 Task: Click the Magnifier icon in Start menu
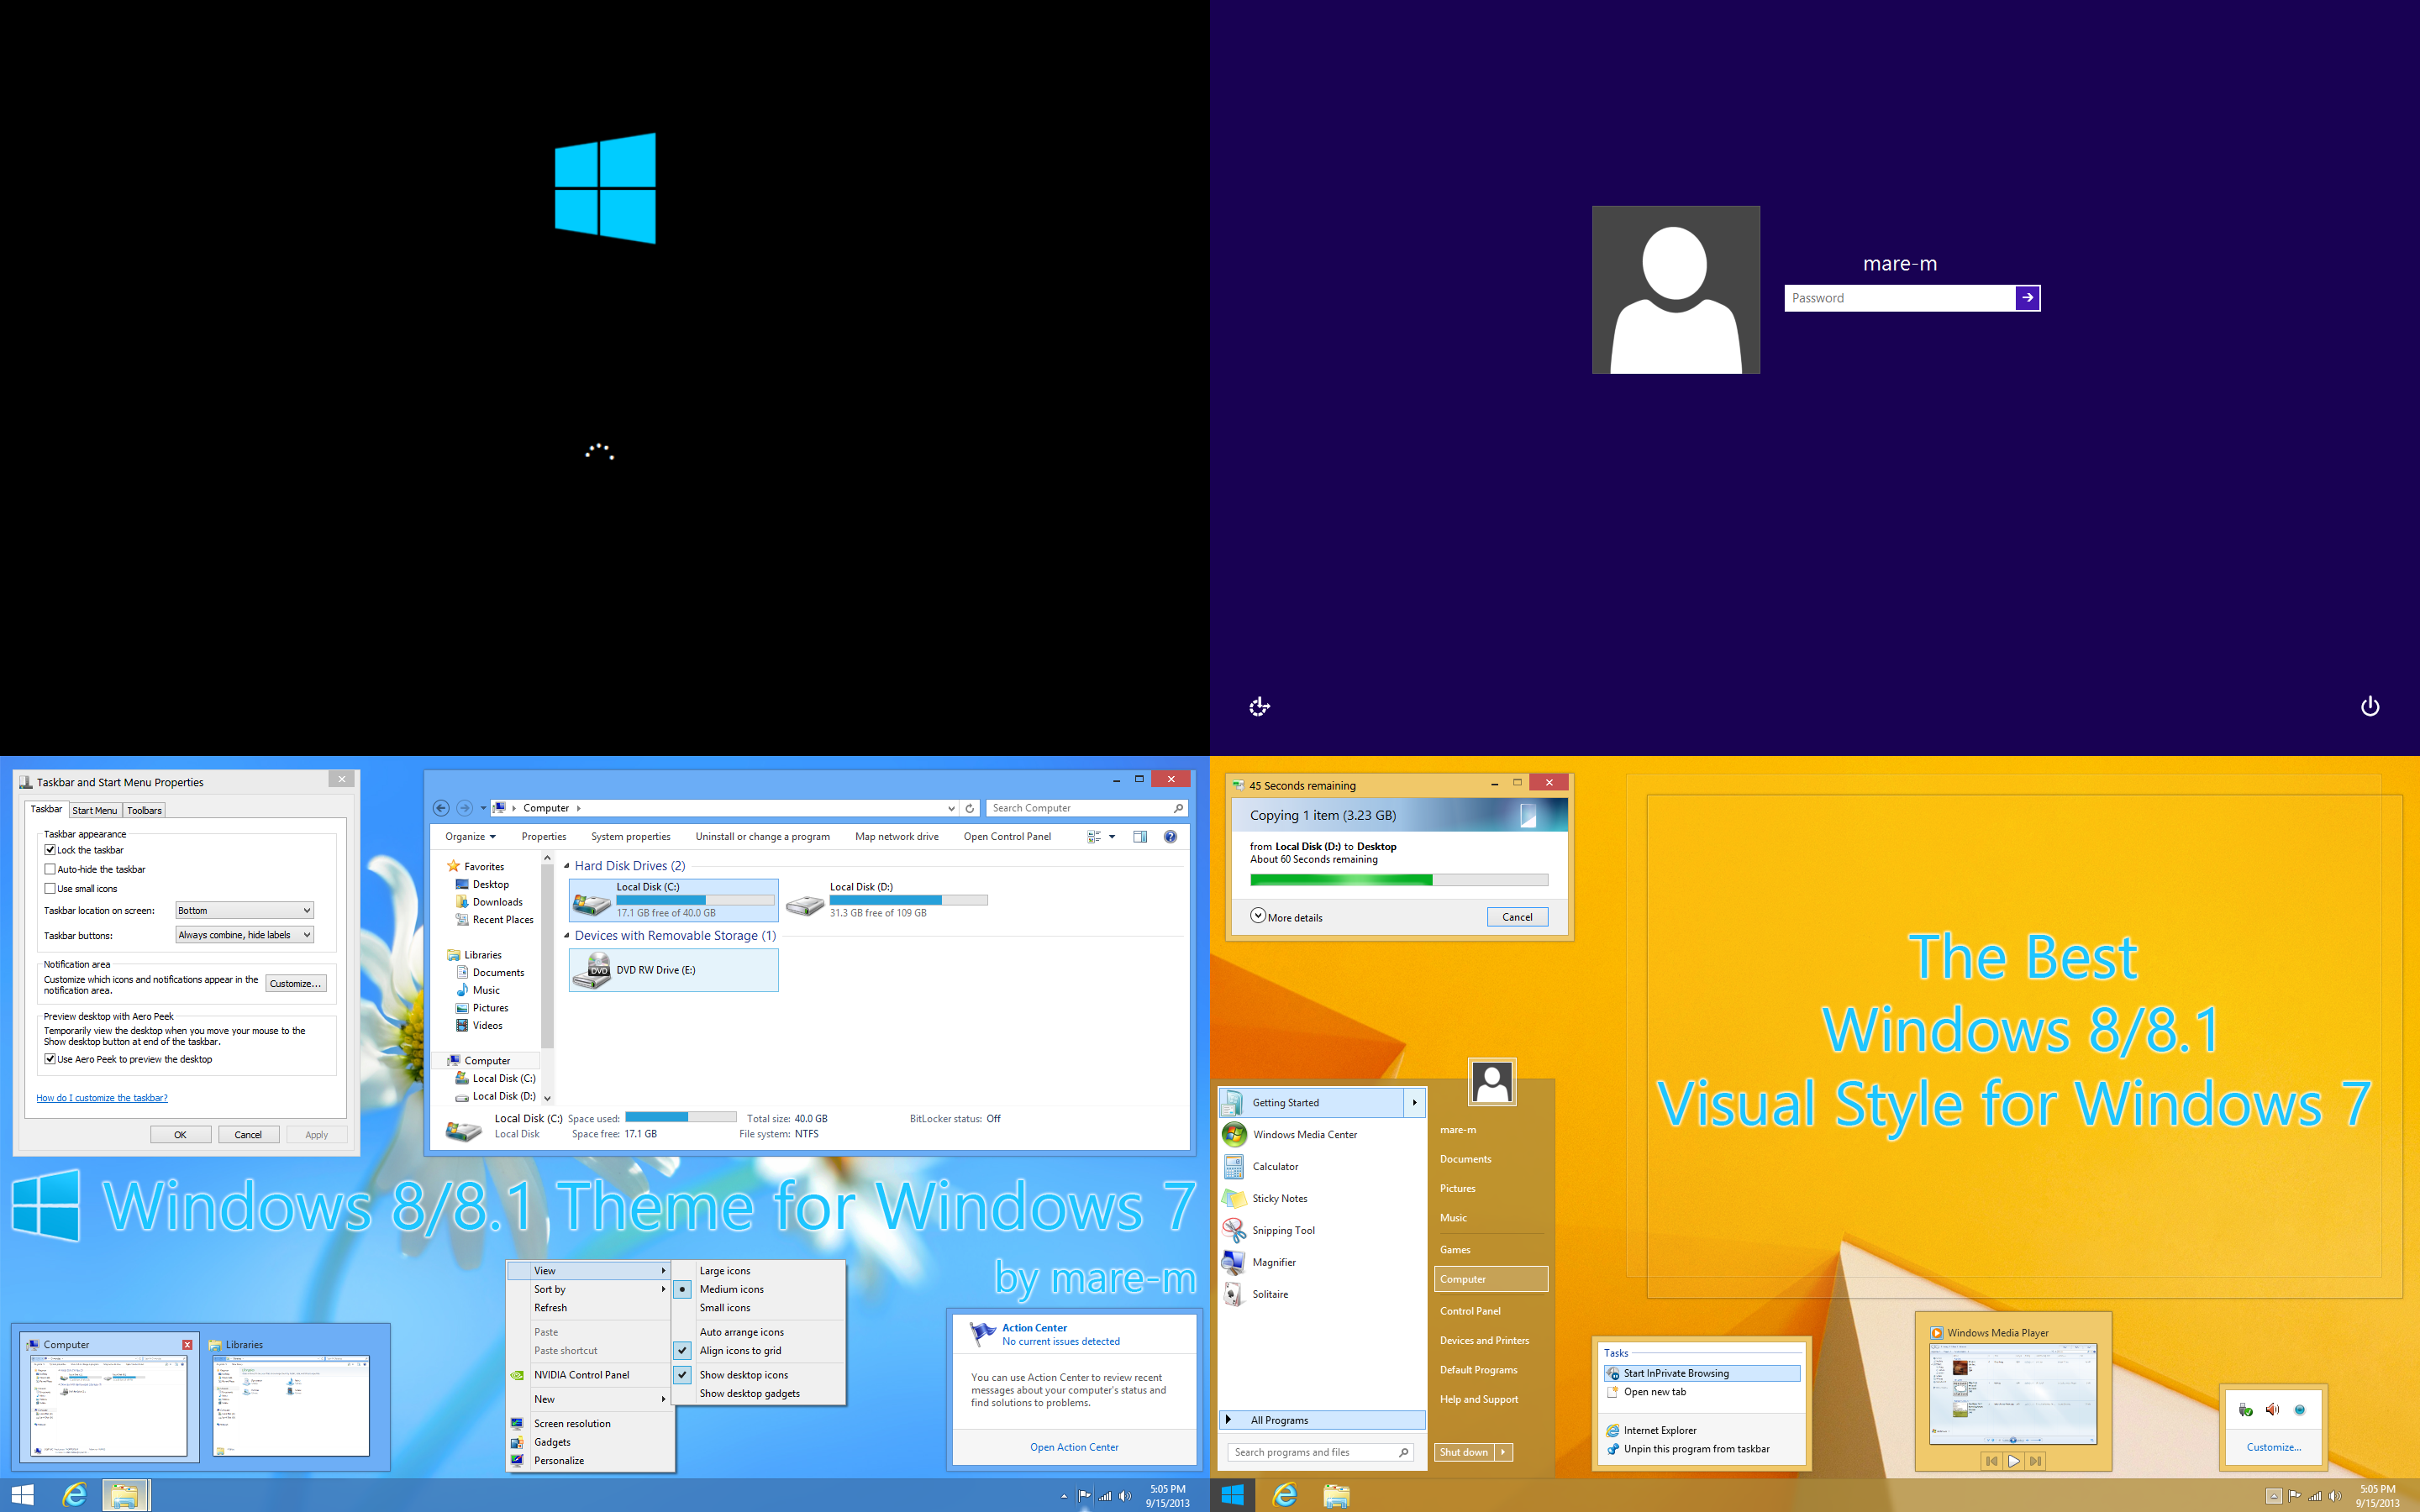1232,1259
